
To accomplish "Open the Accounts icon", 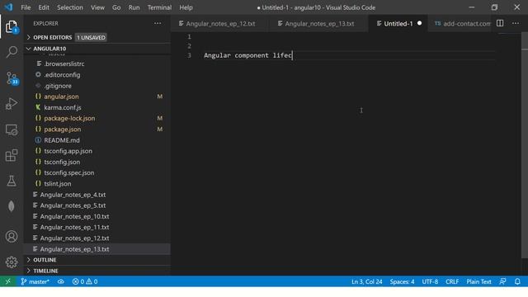I will (12, 237).
